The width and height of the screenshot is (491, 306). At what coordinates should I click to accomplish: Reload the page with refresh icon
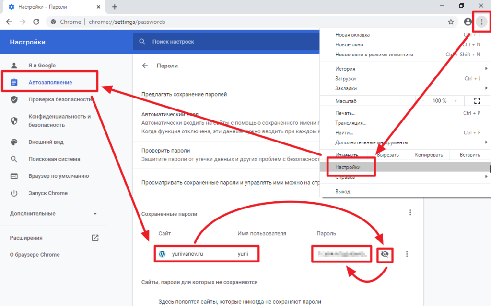[36, 22]
